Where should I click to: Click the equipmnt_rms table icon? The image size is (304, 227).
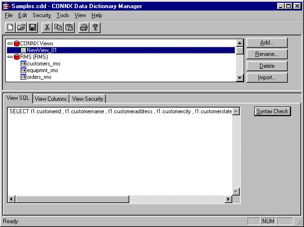[23, 70]
